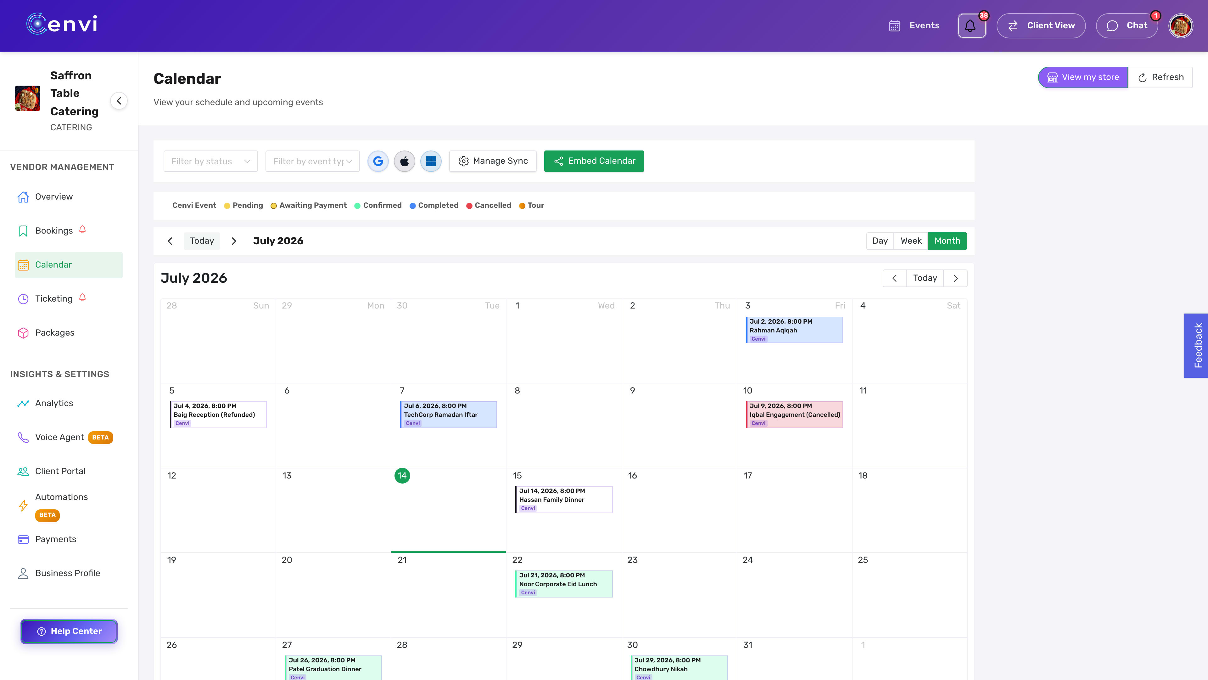The image size is (1208, 680).
Task: Click the Manage Sync button
Action: (x=493, y=161)
